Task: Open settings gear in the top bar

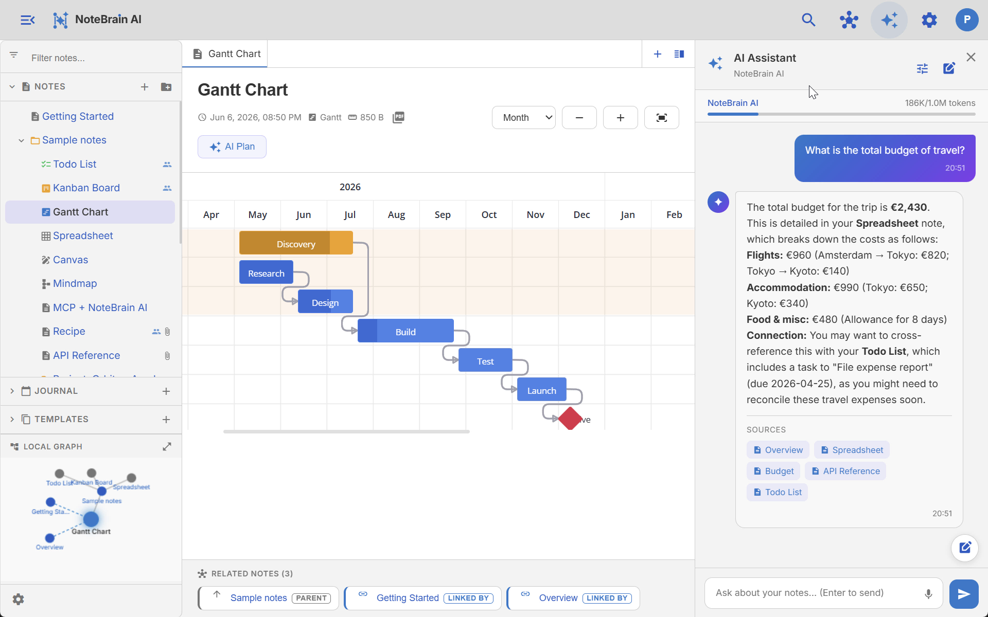Action: point(929,20)
